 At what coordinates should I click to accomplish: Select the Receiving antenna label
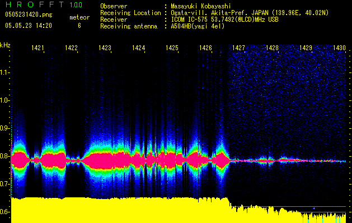click(129, 26)
